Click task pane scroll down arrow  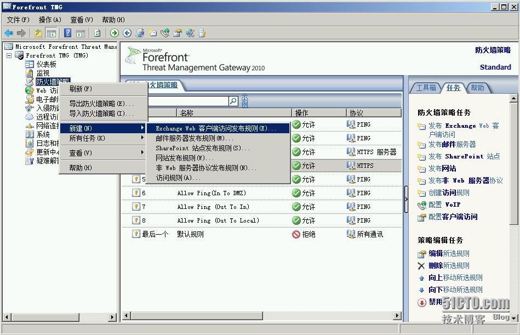pos(514,318)
